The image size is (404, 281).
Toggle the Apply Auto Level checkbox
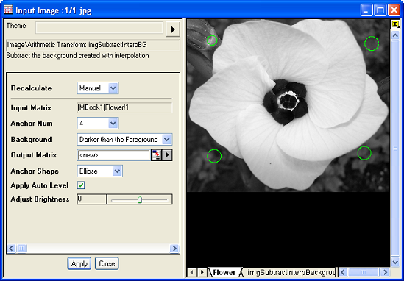click(x=81, y=185)
